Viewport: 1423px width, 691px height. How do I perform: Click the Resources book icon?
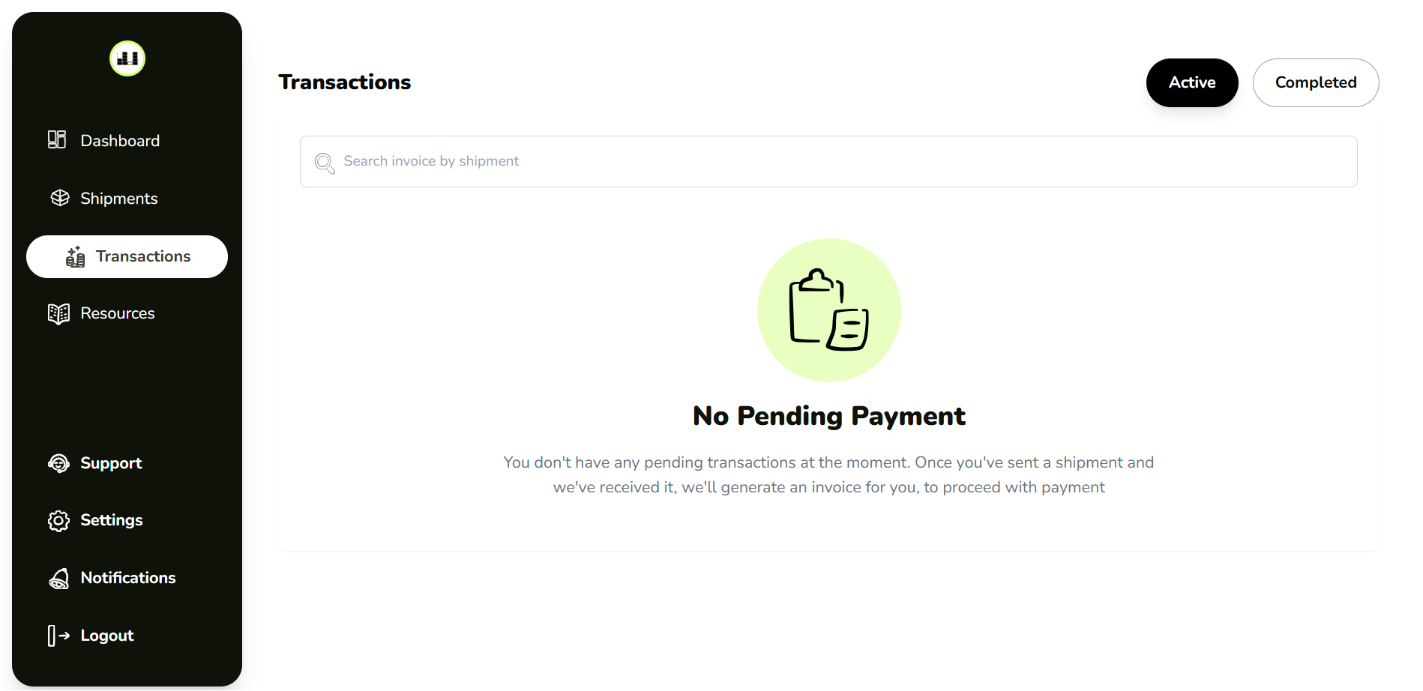point(58,313)
